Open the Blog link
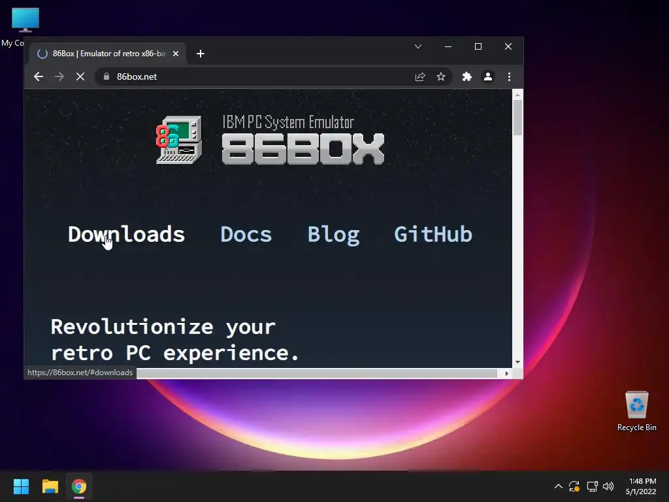669x502 pixels. [x=334, y=235]
